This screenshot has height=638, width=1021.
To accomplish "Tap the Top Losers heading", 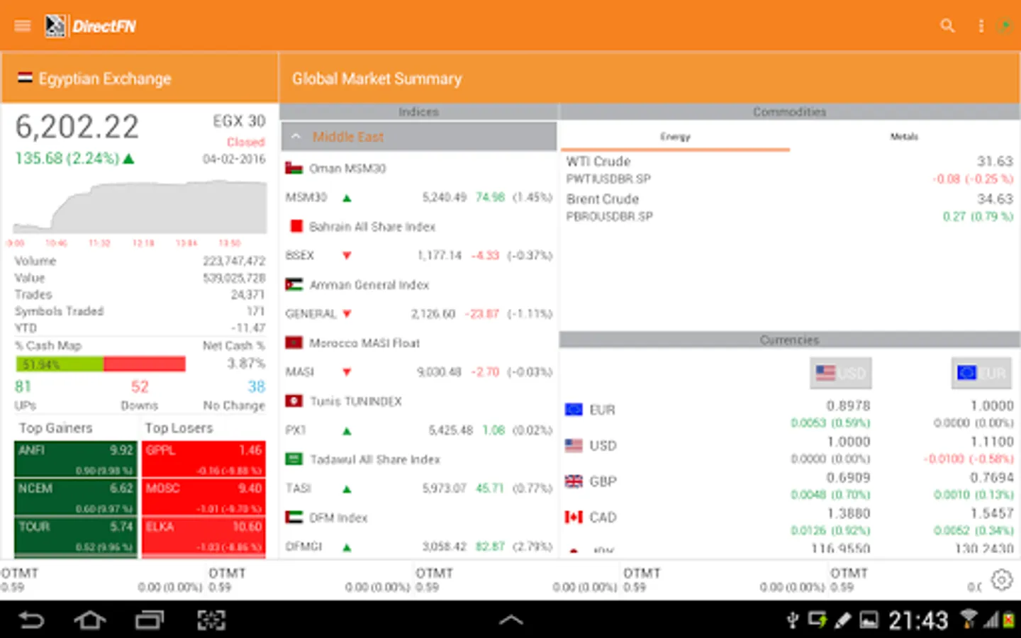I will pos(179,428).
